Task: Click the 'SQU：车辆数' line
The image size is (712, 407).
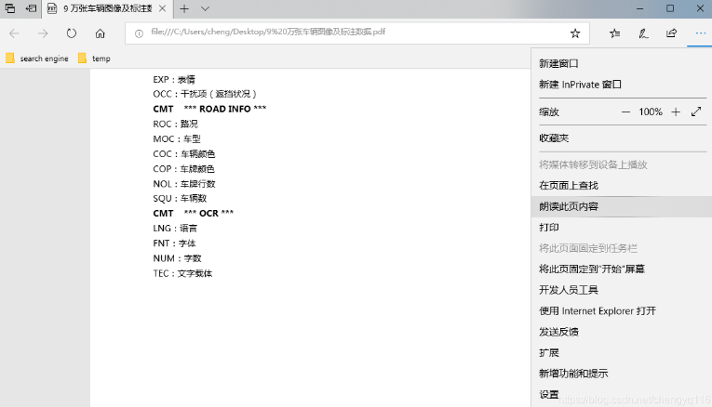Action: 180,199
